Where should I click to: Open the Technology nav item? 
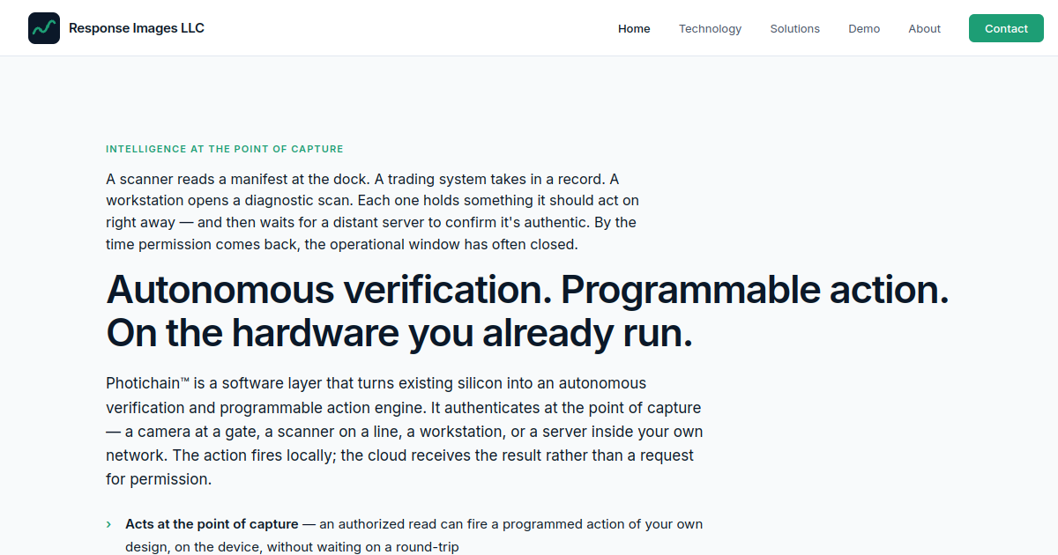710,28
